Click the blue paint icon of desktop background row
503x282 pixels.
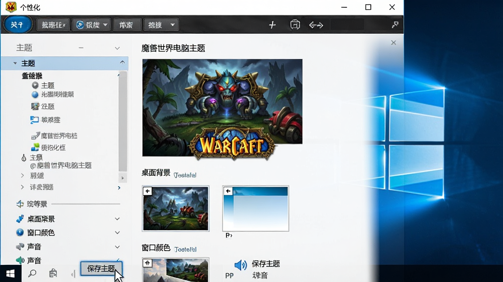[x=20, y=219]
